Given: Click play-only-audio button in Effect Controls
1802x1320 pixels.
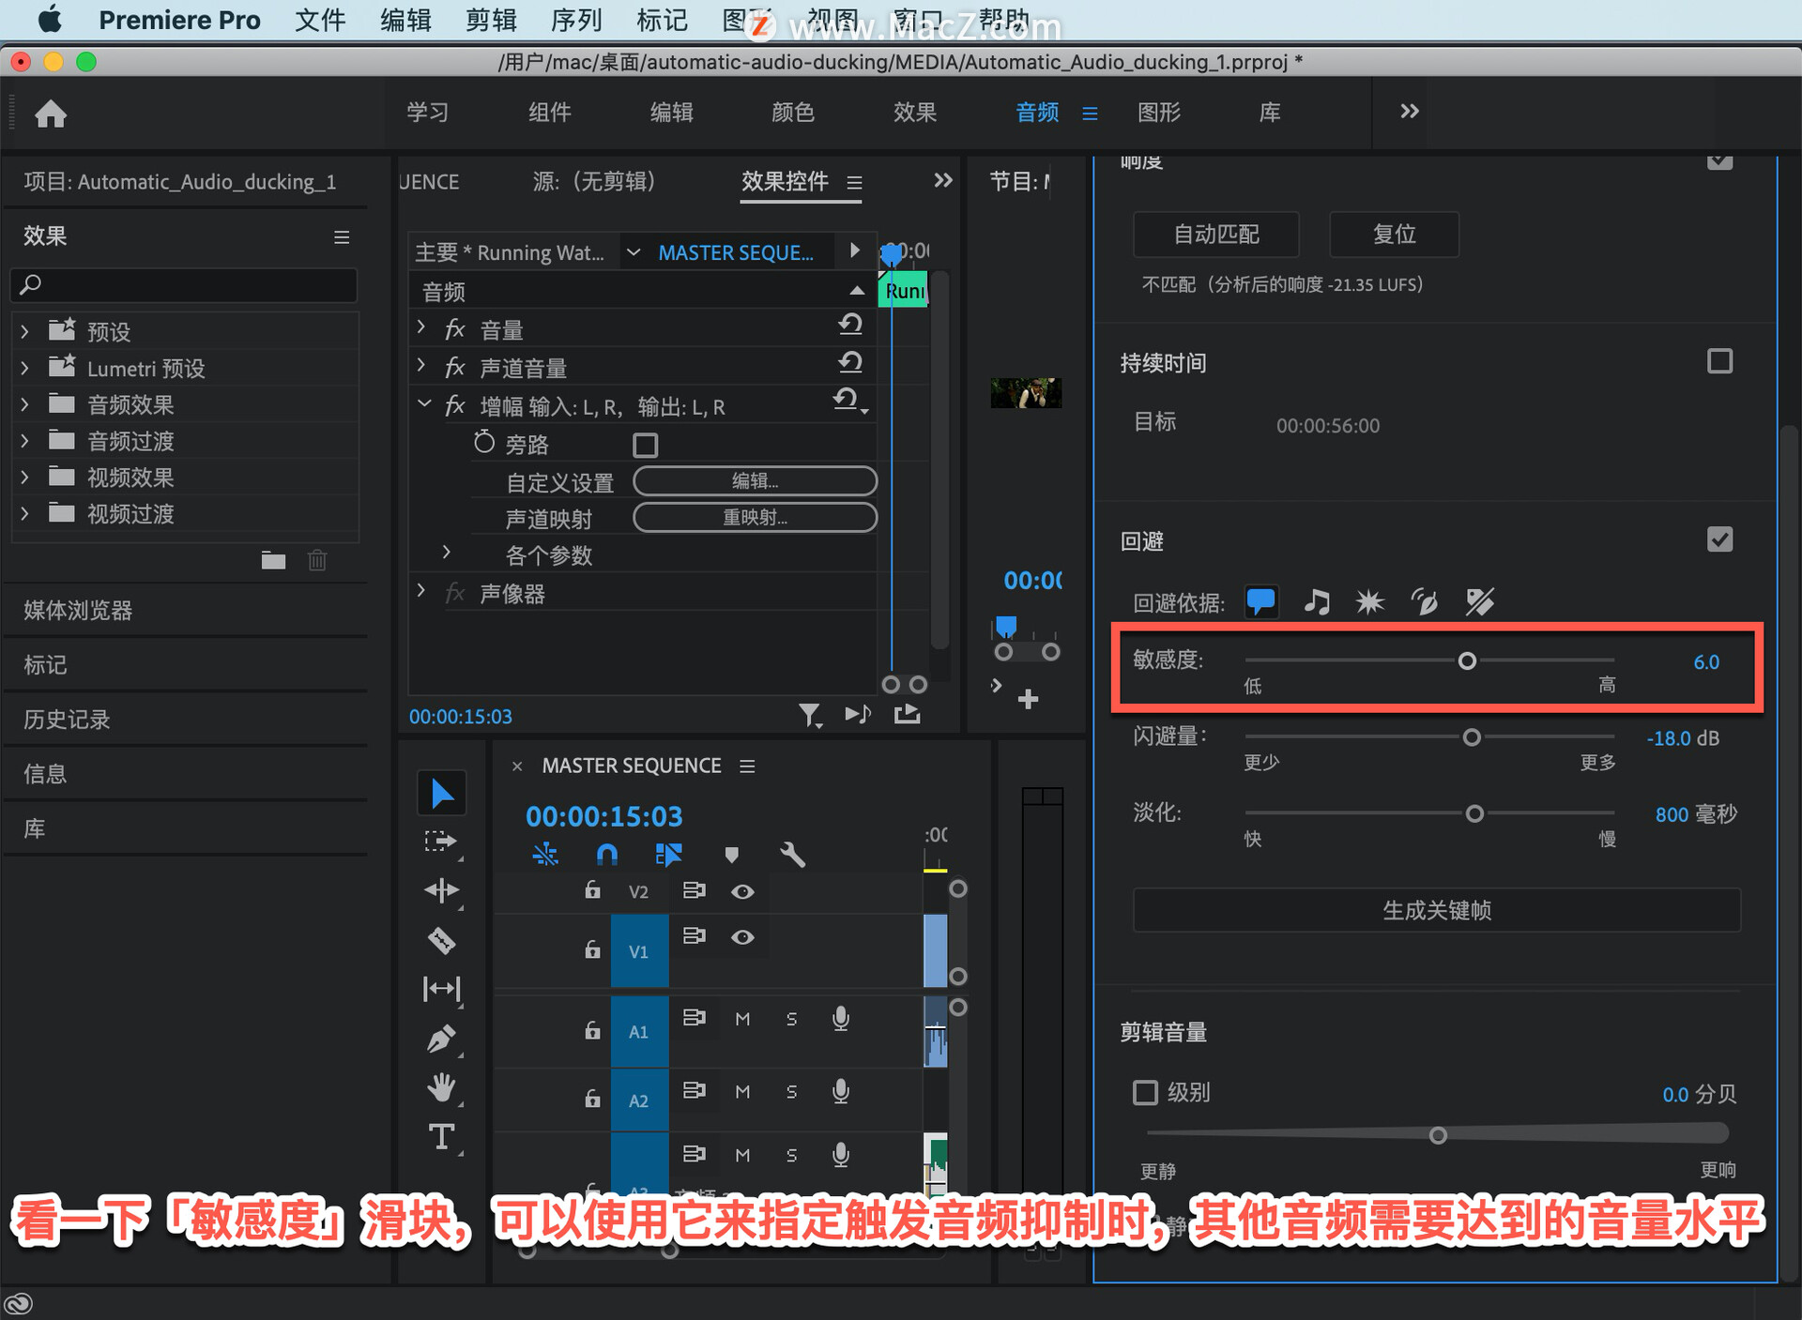Looking at the screenshot, I should click(857, 715).
